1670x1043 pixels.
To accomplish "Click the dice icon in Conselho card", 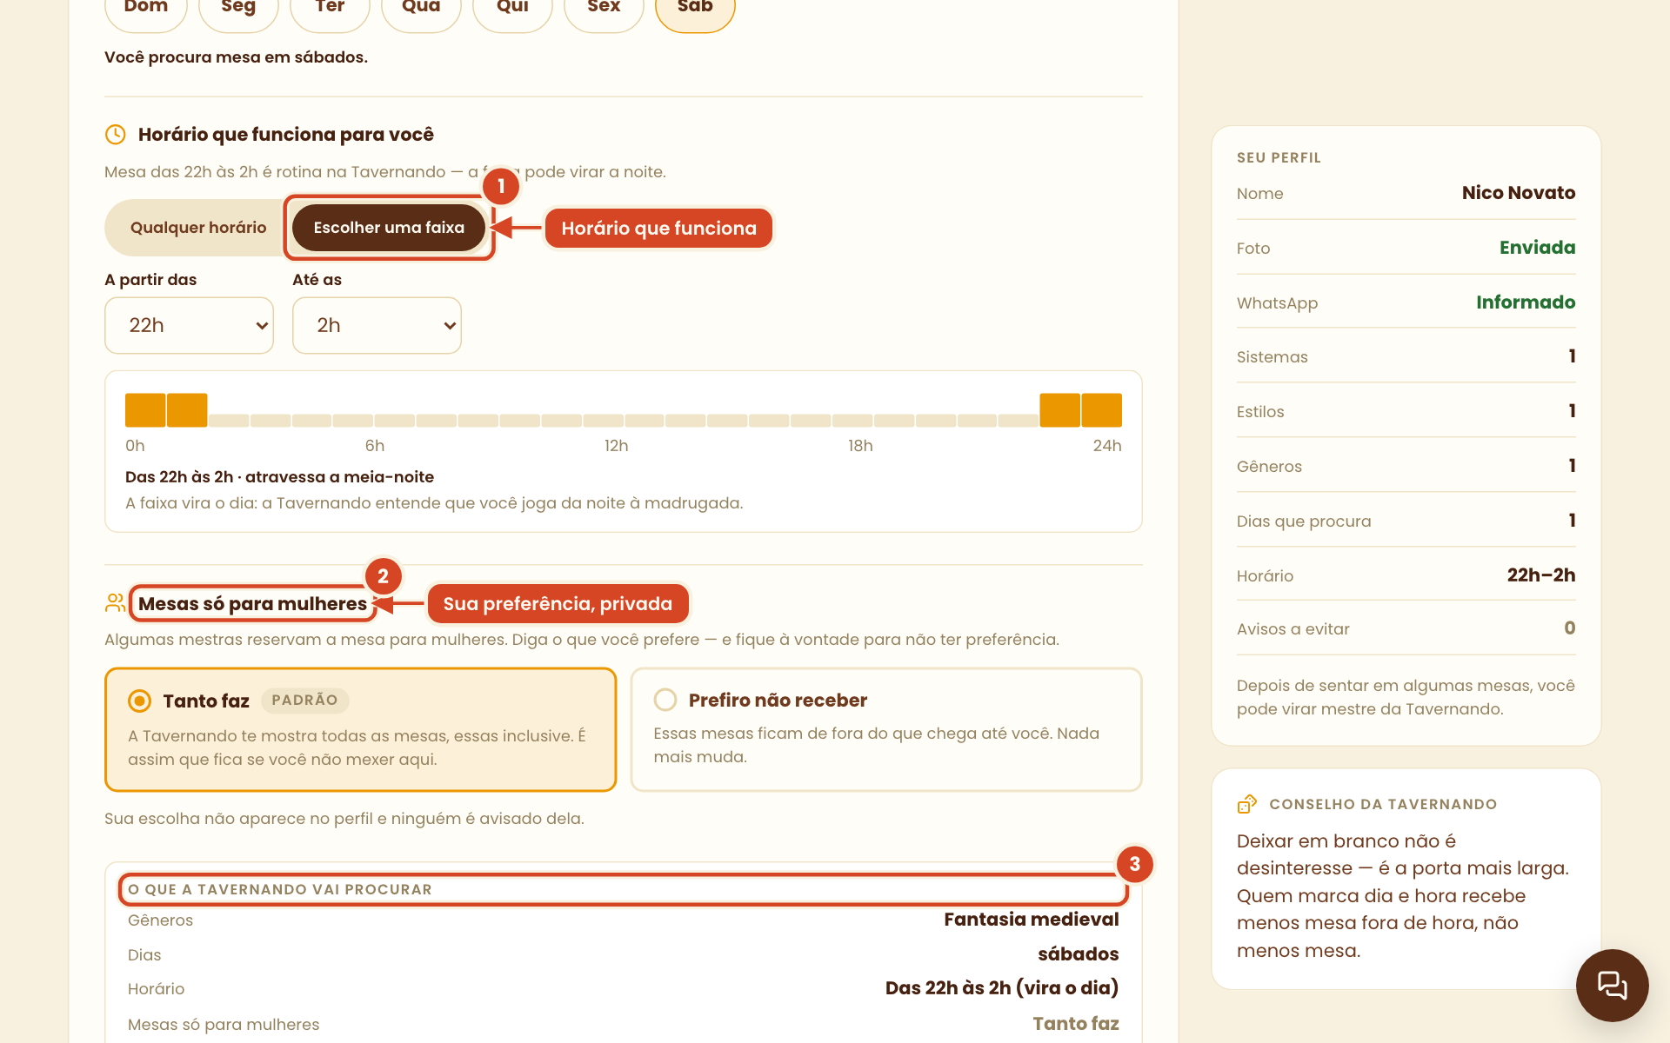I will pos(1247,804).
